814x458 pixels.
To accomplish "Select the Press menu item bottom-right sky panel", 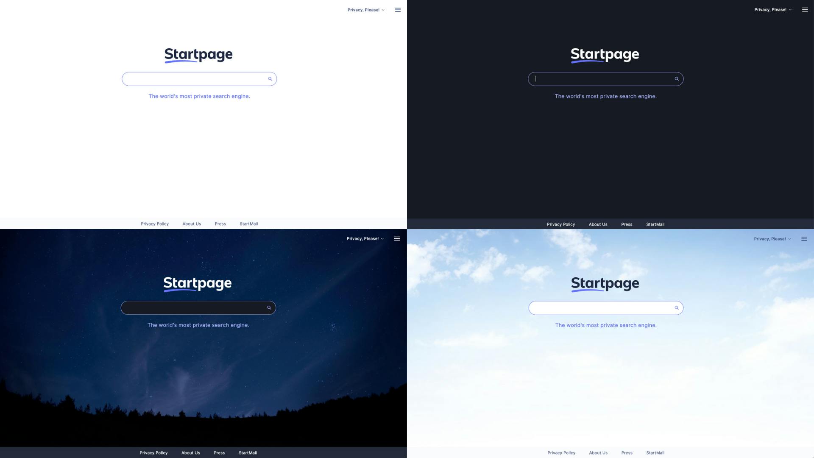I will coord(627,452).
